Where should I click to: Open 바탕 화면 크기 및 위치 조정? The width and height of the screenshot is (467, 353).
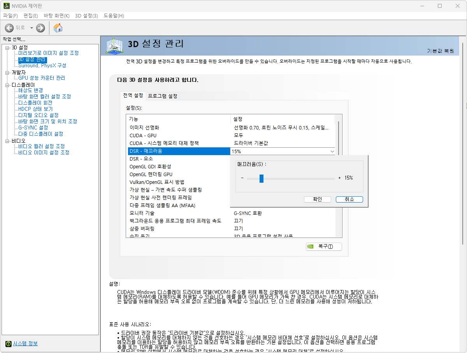47,121
